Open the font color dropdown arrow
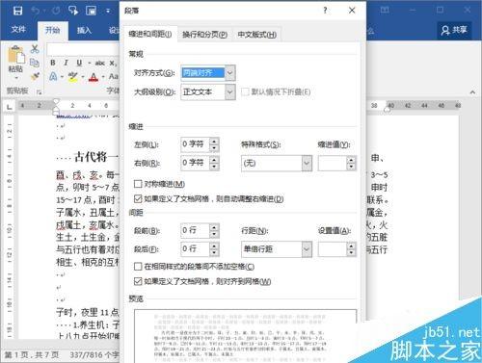Screen dimensions: 482x363 pyautogui.click(x=103, y=77)
